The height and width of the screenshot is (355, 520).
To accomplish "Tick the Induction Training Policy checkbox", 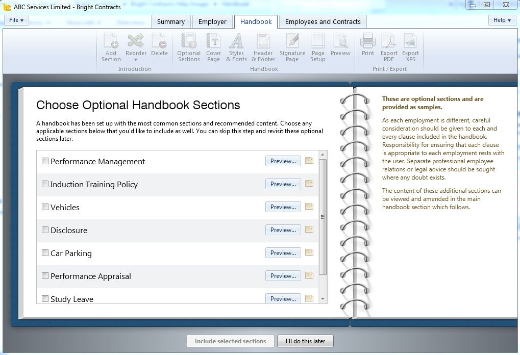I will point(45,184).
